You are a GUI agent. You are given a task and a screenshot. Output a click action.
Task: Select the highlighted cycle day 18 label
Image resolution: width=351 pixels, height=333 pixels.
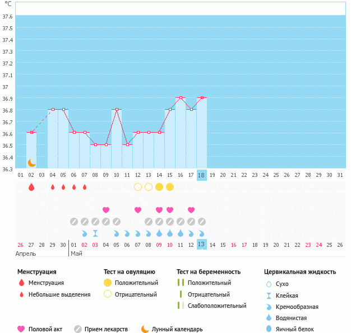(202, 175)
